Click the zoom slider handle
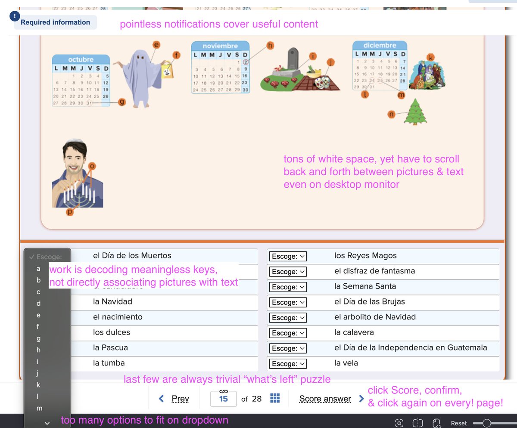Viewport: 517px width, 428px height. click(x=487, y=422)
